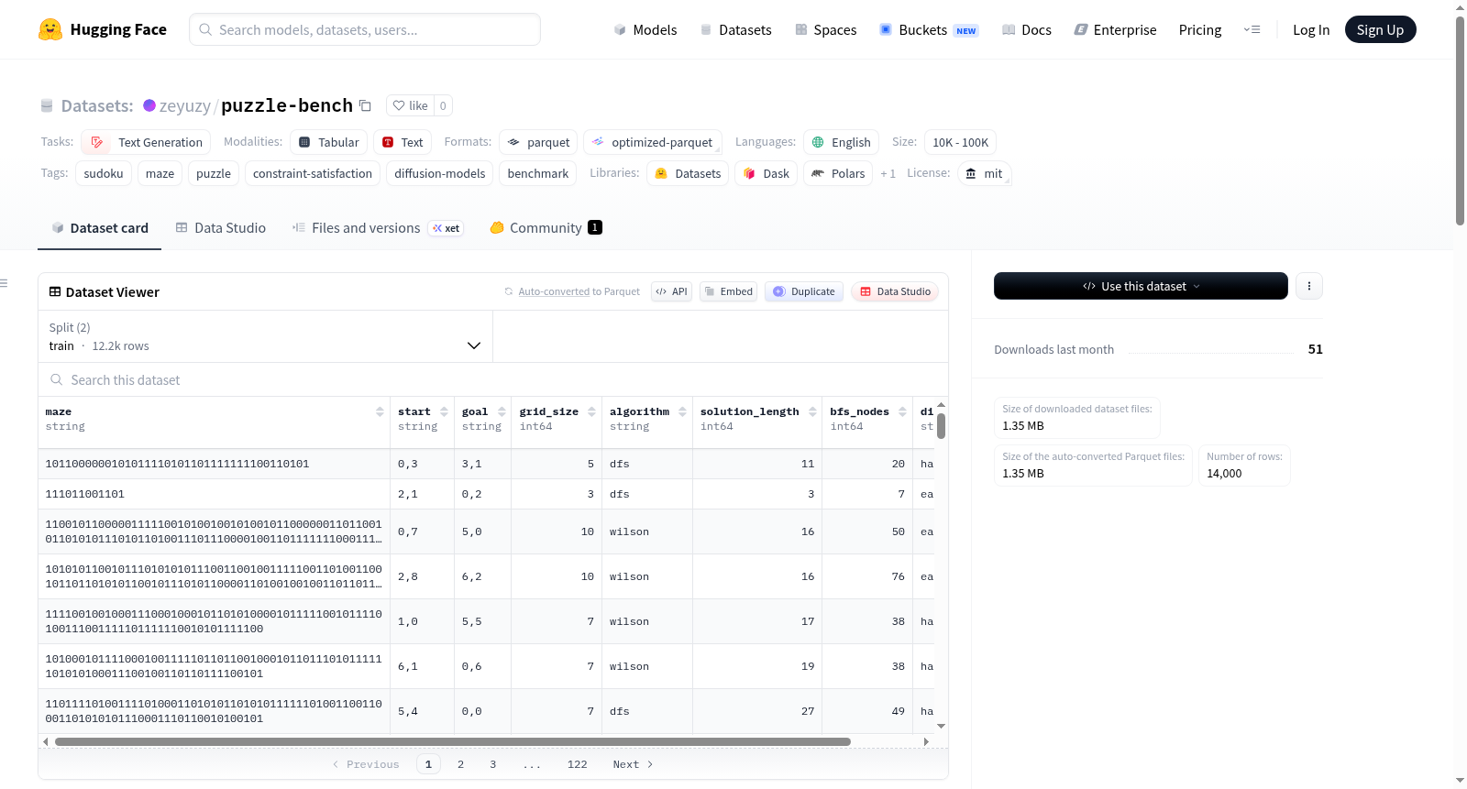
Task: Open Datasets in top navigation
Action: tap(735, 29)
